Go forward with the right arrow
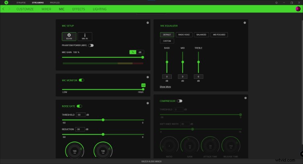This screenshot has width=303, height=164. 9,9
